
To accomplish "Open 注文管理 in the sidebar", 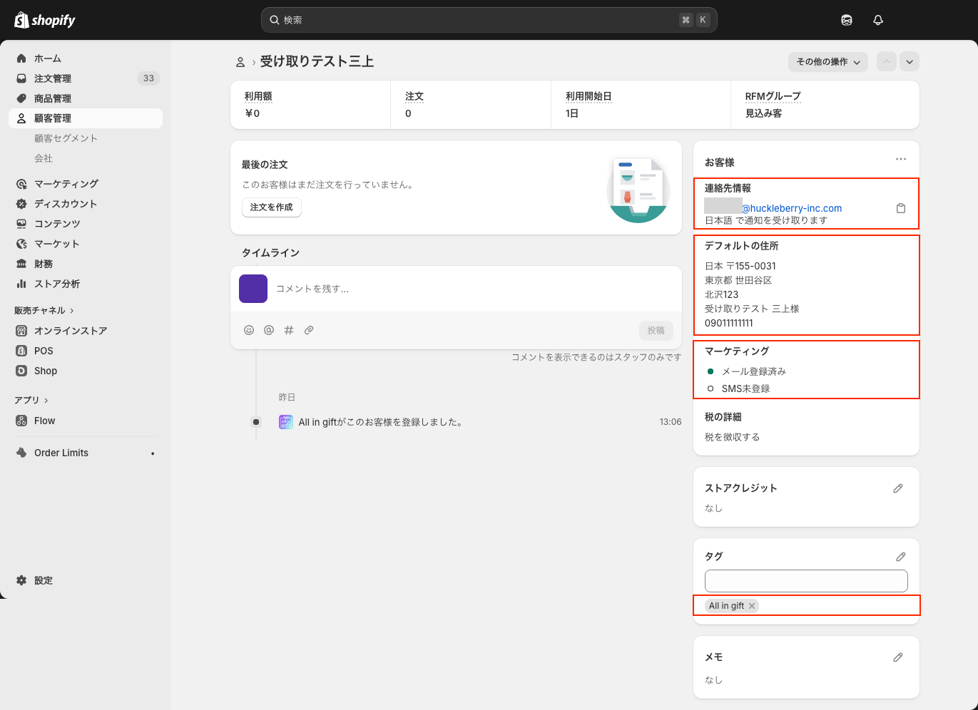I will tap(86, 78).
